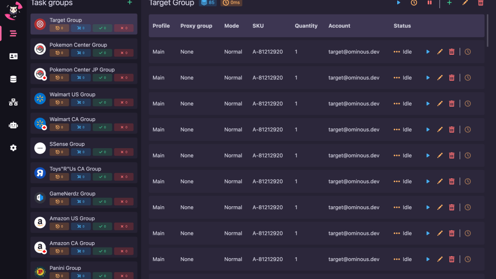Screen dimensions: 496x279
Task: Add a new task group with plus icon
Action: pos(129,3)
